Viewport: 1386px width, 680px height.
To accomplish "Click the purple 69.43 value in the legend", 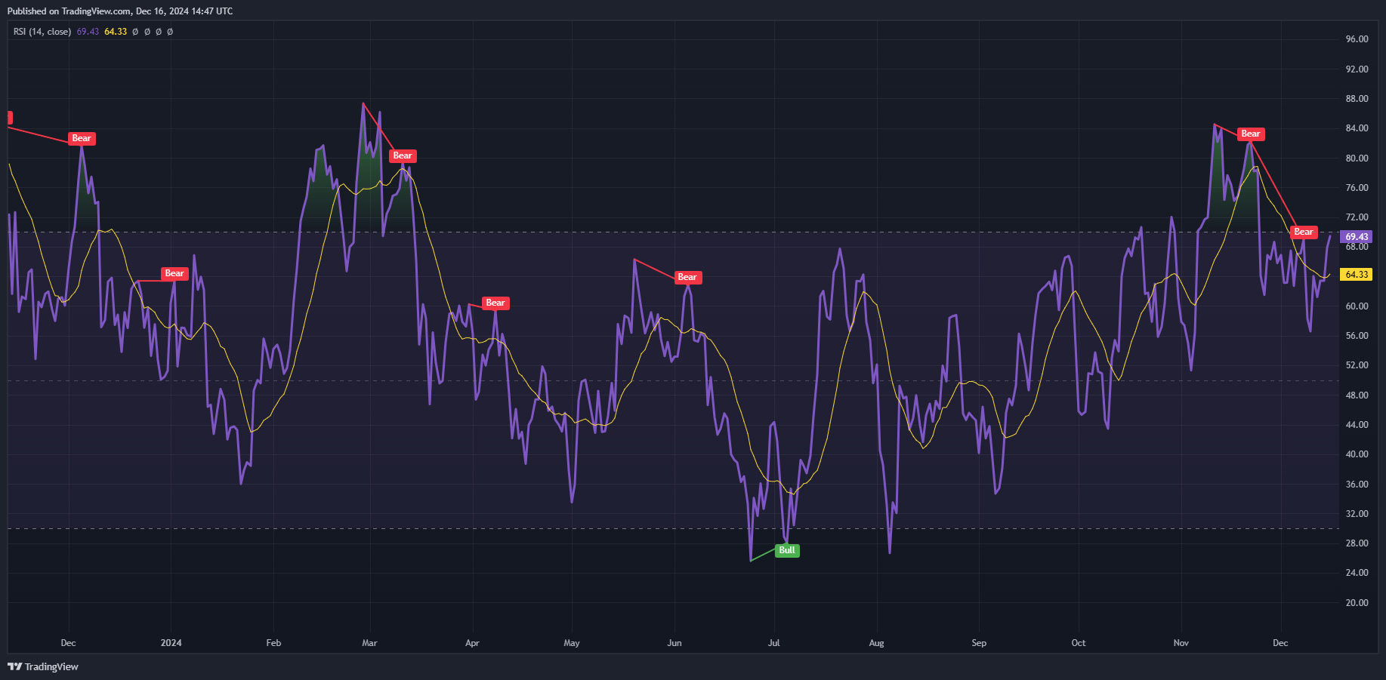I will point(88,32).
